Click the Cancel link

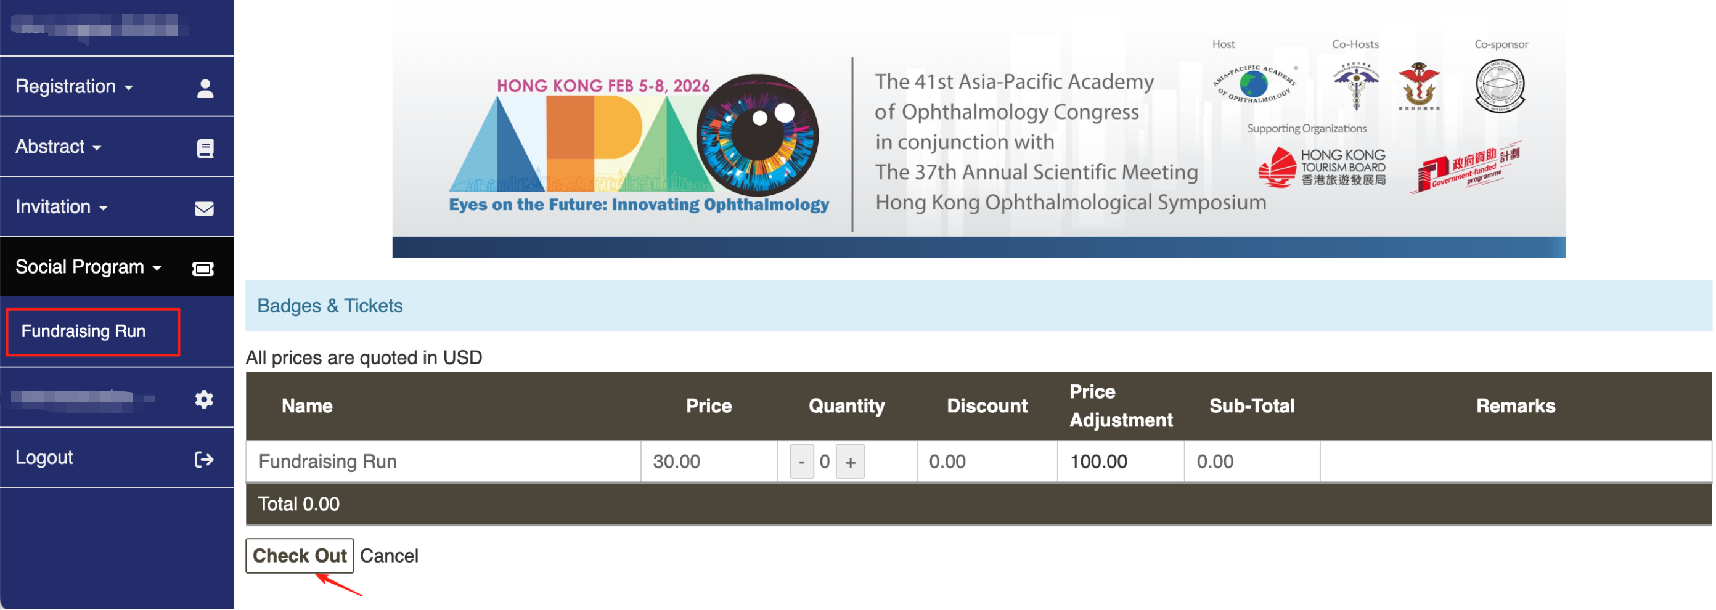click(389, 555)
